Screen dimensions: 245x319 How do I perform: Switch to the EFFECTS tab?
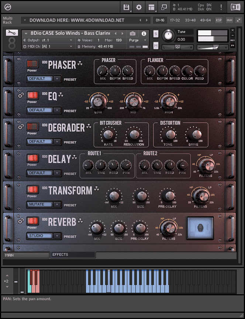pyautogui.click(x=73, y=255)
